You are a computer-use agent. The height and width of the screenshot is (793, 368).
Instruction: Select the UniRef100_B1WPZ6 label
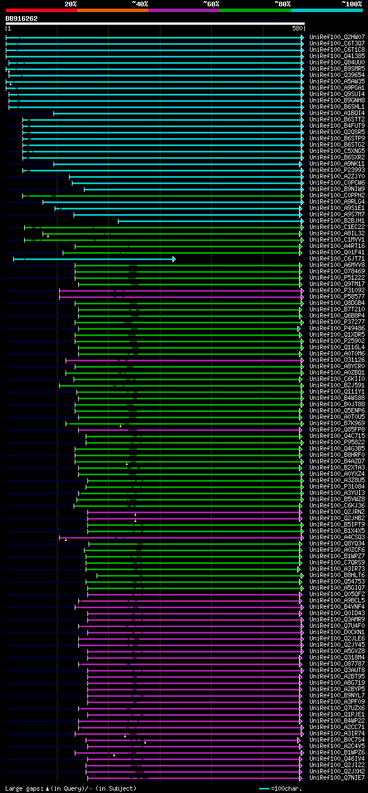tap(337, 752)
